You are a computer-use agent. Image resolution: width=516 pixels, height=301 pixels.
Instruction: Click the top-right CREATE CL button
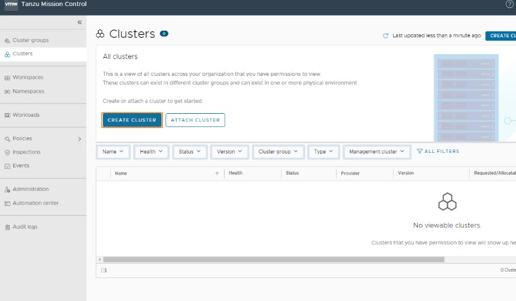click(501, 36)
